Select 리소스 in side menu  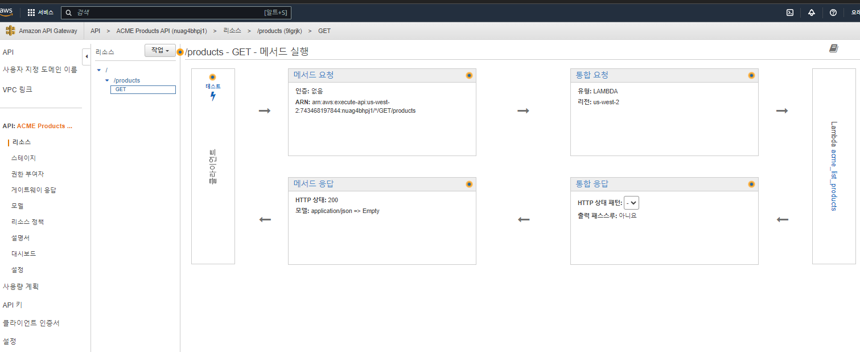(21, 142)
